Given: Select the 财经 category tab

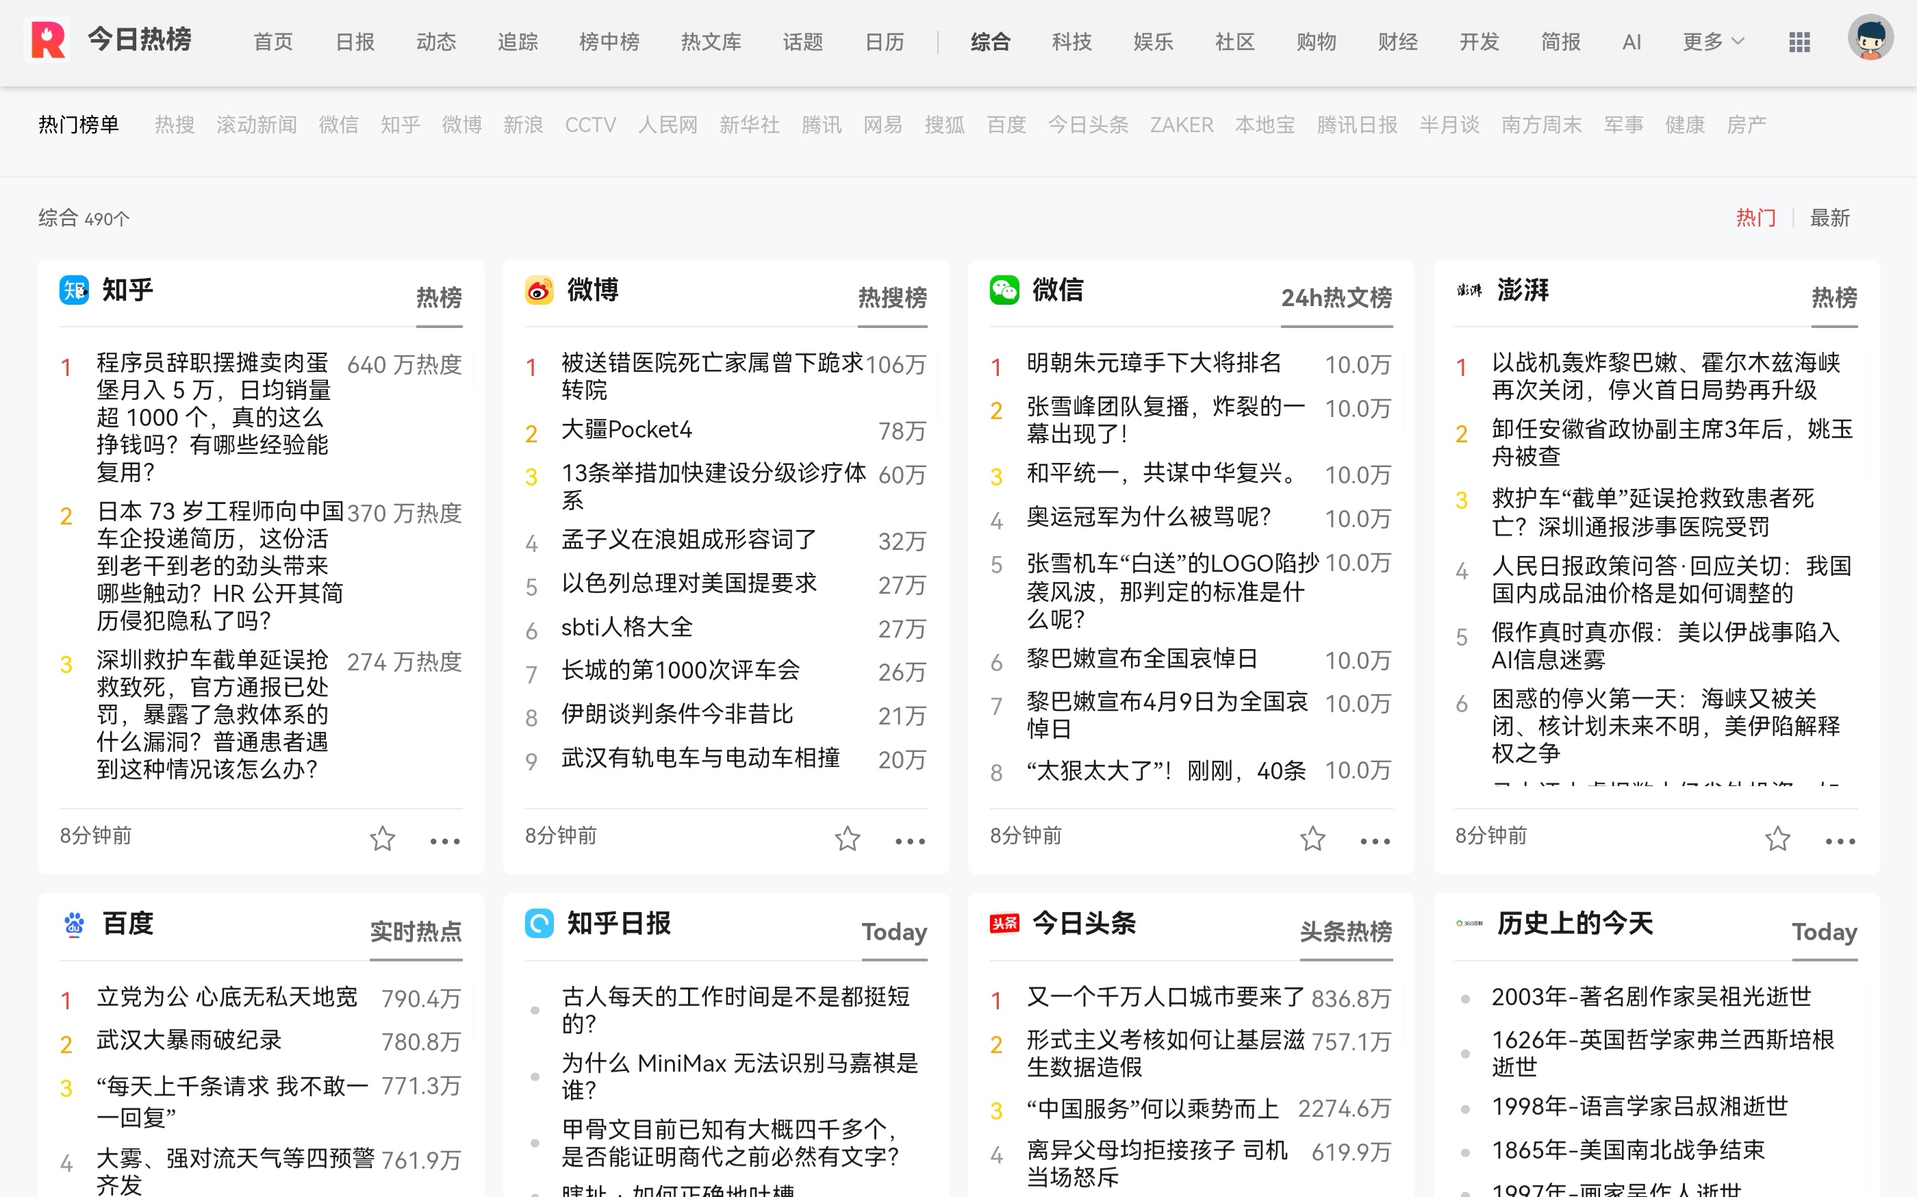Looking at the screenshot, I should tap(1398, 41).
